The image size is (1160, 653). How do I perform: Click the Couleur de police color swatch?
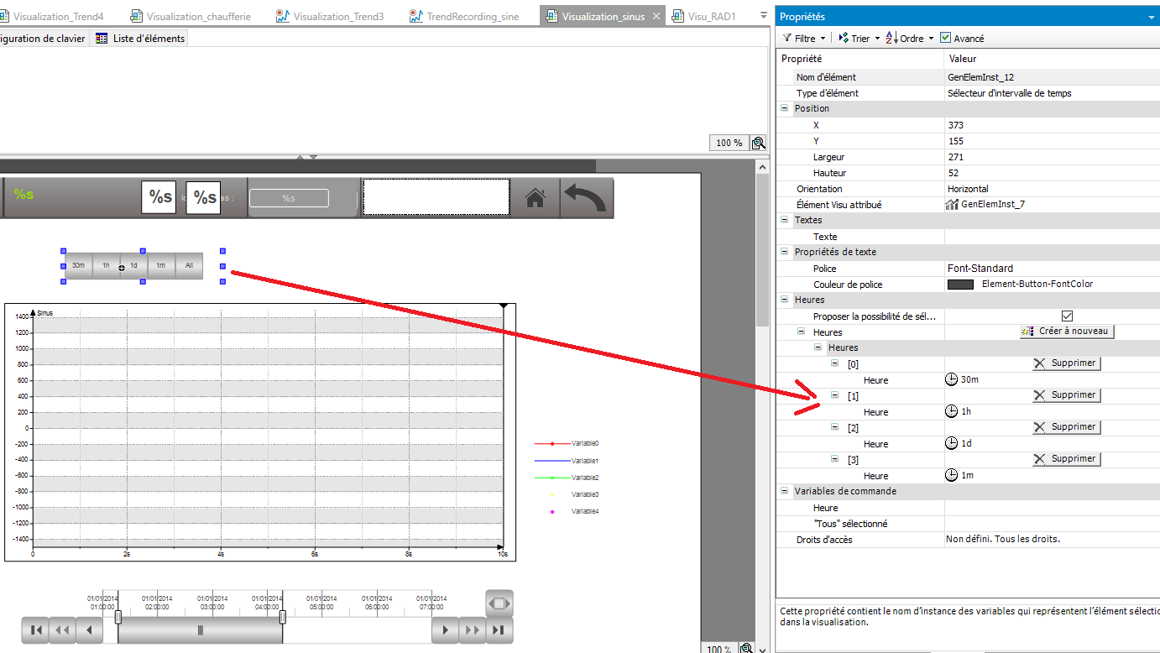tap(960, 285)
